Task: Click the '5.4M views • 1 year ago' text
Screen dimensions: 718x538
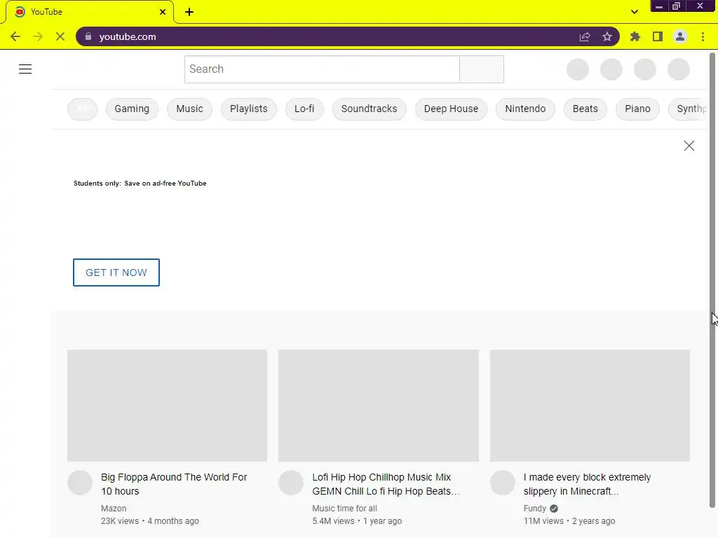Action: [357, 521]
